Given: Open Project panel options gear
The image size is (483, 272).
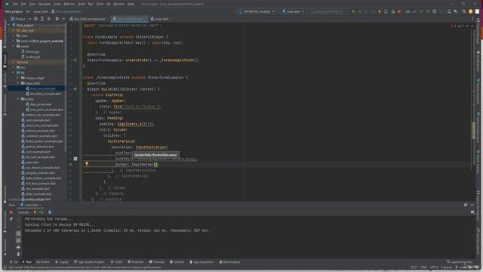Looking at the screenshot, I should click(57, 19).
